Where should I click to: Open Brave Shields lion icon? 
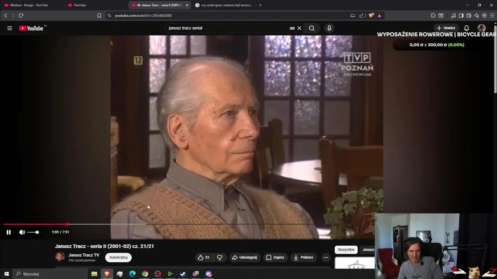click(371, 15)
